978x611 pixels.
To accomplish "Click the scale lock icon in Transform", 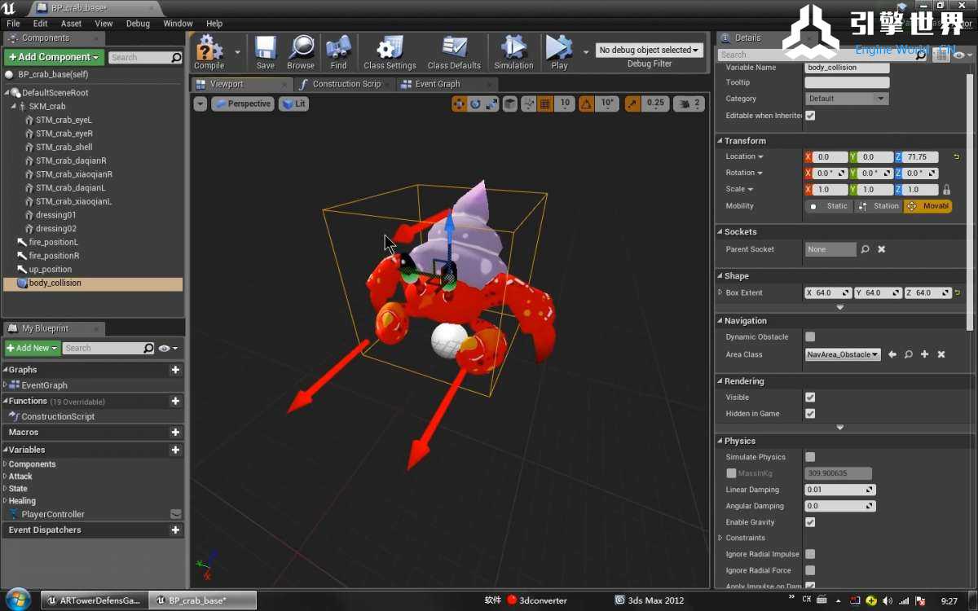I will tap(947, 190).
